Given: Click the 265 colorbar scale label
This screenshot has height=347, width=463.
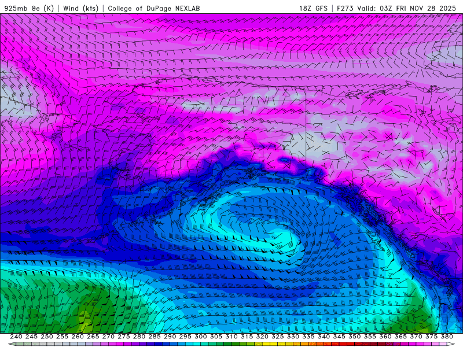Looking at the screenshot, I should (93, 337).
